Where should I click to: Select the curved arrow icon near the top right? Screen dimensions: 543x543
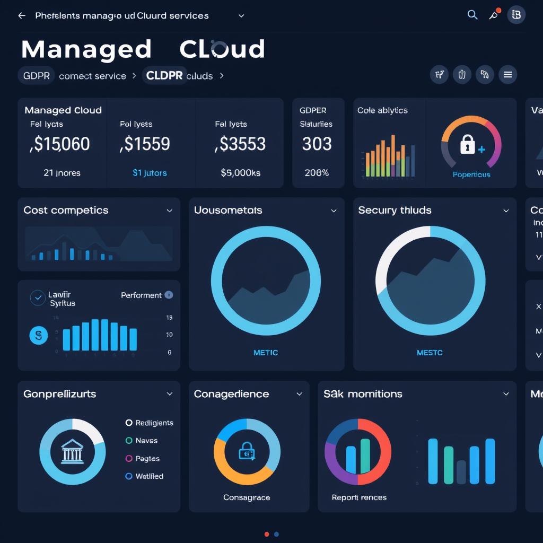coord(485,74)
